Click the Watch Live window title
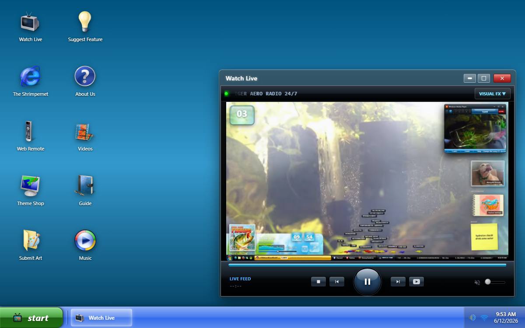Screen dimensions: 525x328 tap(241, 78)
